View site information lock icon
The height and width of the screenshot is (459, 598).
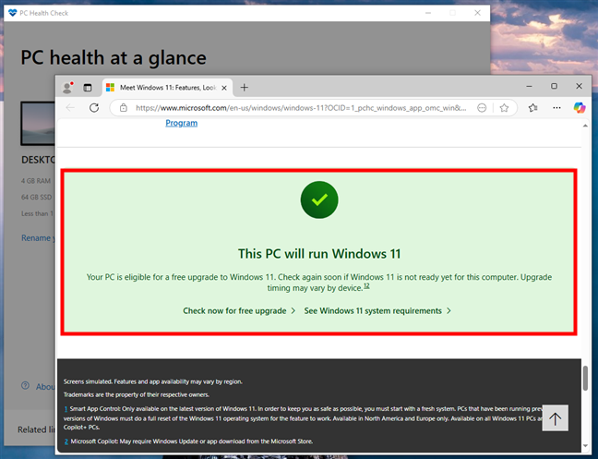[x=123, y=108]
